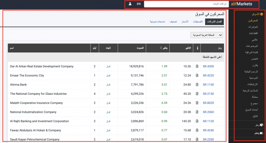Viewport: 266px width, 143px height.
Task: Click the book icon beside يتعلم
Action: 261,133
